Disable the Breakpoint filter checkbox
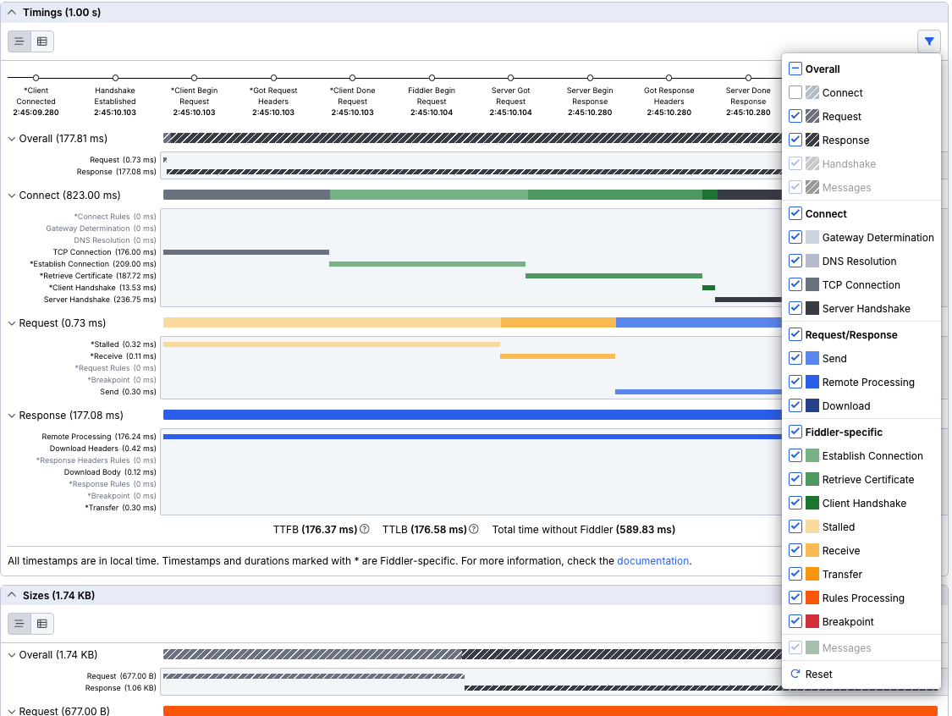 (x=795, y=621)
